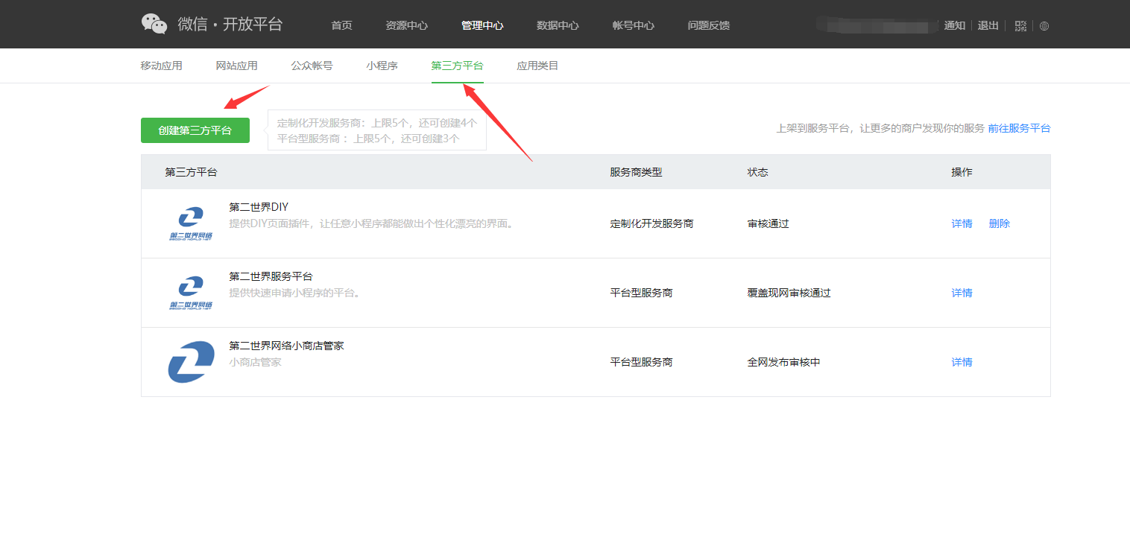Click the 创建第三方平台 green button

point(195,130)
